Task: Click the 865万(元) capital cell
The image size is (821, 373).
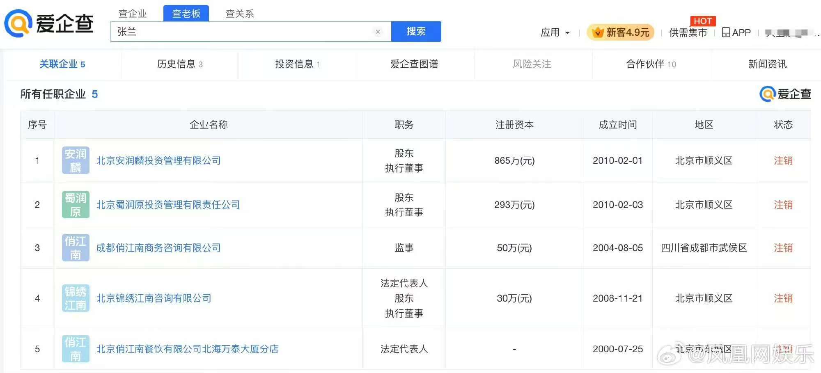Action: click(514, 160)
